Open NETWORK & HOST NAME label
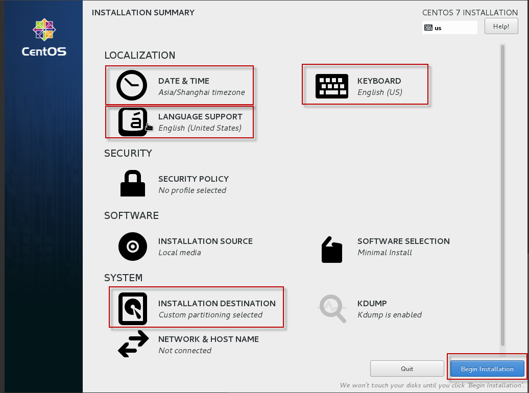 [208, 339]
